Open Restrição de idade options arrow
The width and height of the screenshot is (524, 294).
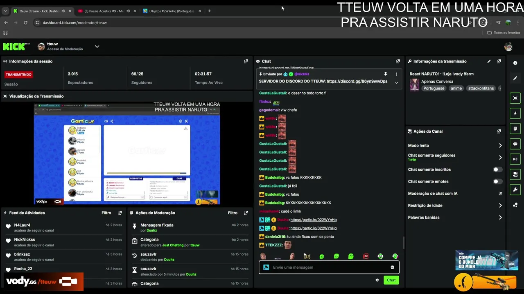pos(500,205)
